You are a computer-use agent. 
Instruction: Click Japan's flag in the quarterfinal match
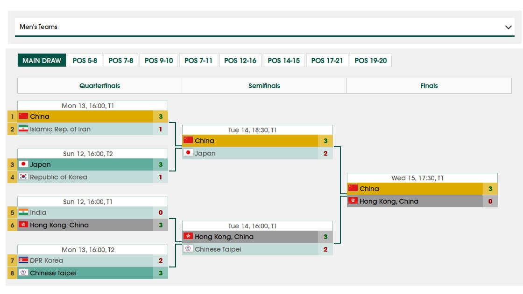23,164
